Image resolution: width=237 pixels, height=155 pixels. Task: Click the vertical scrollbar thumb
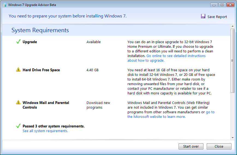pos(232,61)
